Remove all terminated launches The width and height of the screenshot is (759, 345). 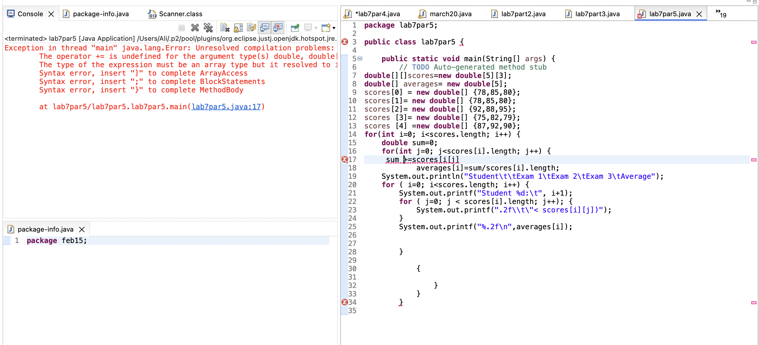(x=208, y=28)
